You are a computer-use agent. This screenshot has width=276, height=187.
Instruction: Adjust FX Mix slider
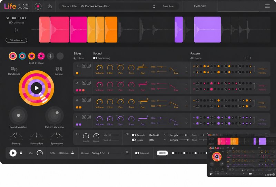(114, 135)
